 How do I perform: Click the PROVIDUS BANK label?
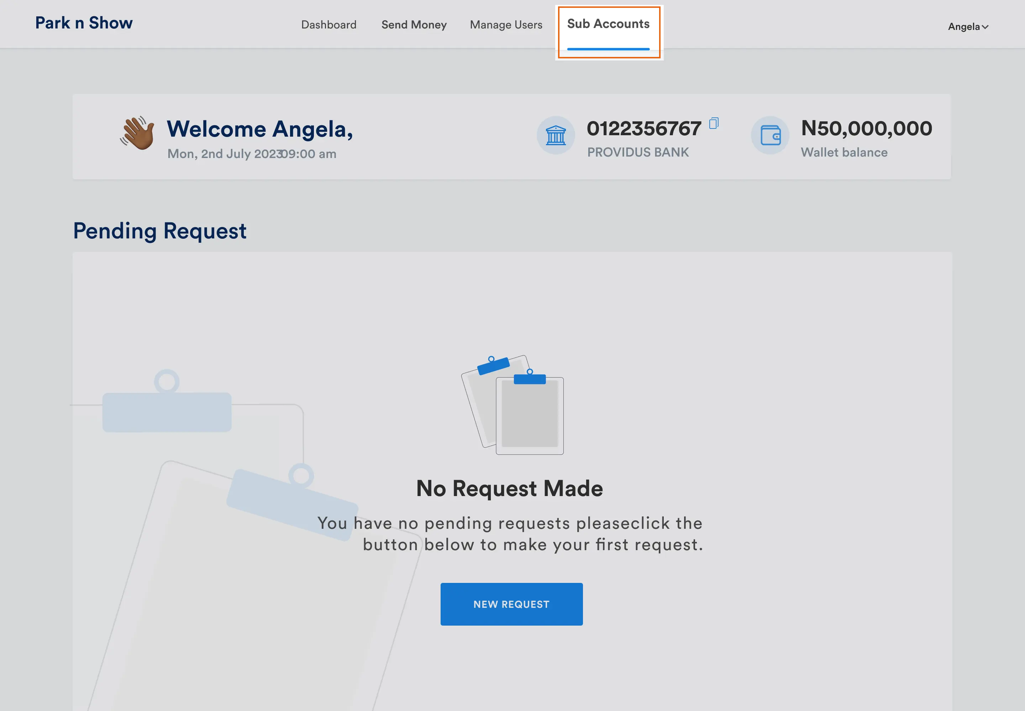click(638, 152)
